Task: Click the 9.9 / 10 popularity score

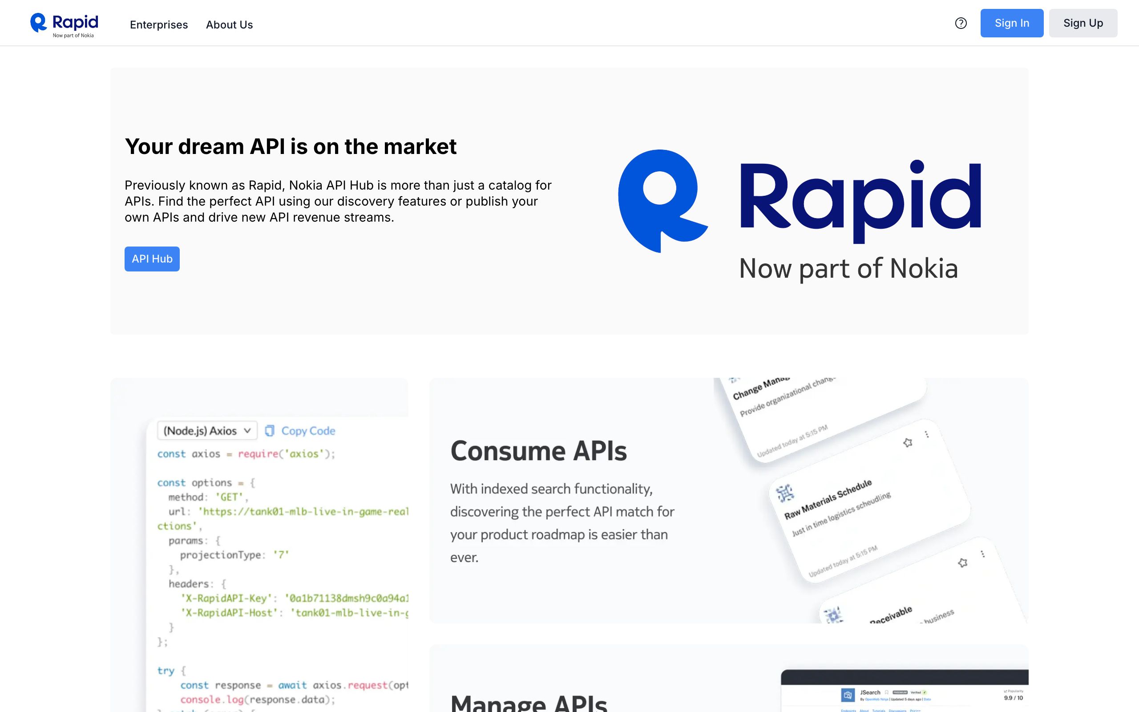Action: click(1013, 698)
